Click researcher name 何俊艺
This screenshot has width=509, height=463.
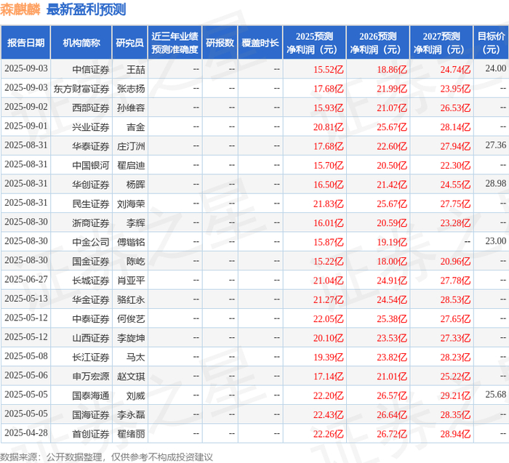[131, 319]
